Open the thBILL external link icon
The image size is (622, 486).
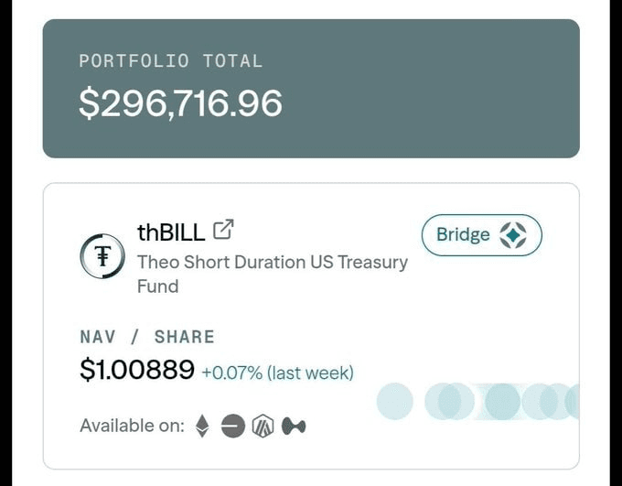[x=223, y=230]
